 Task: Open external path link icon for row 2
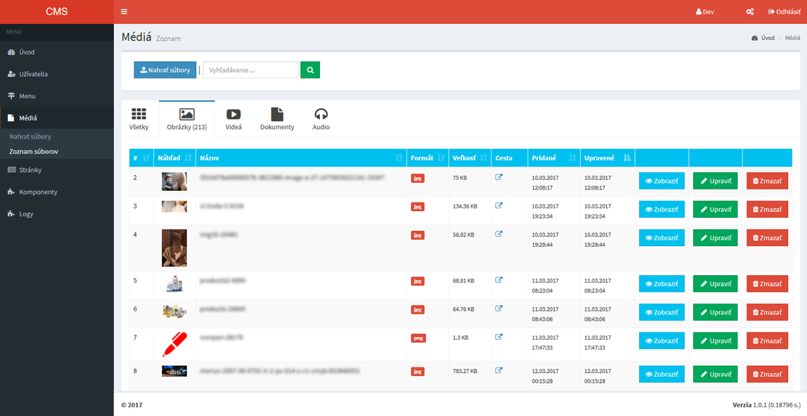[x=498, y=177]
